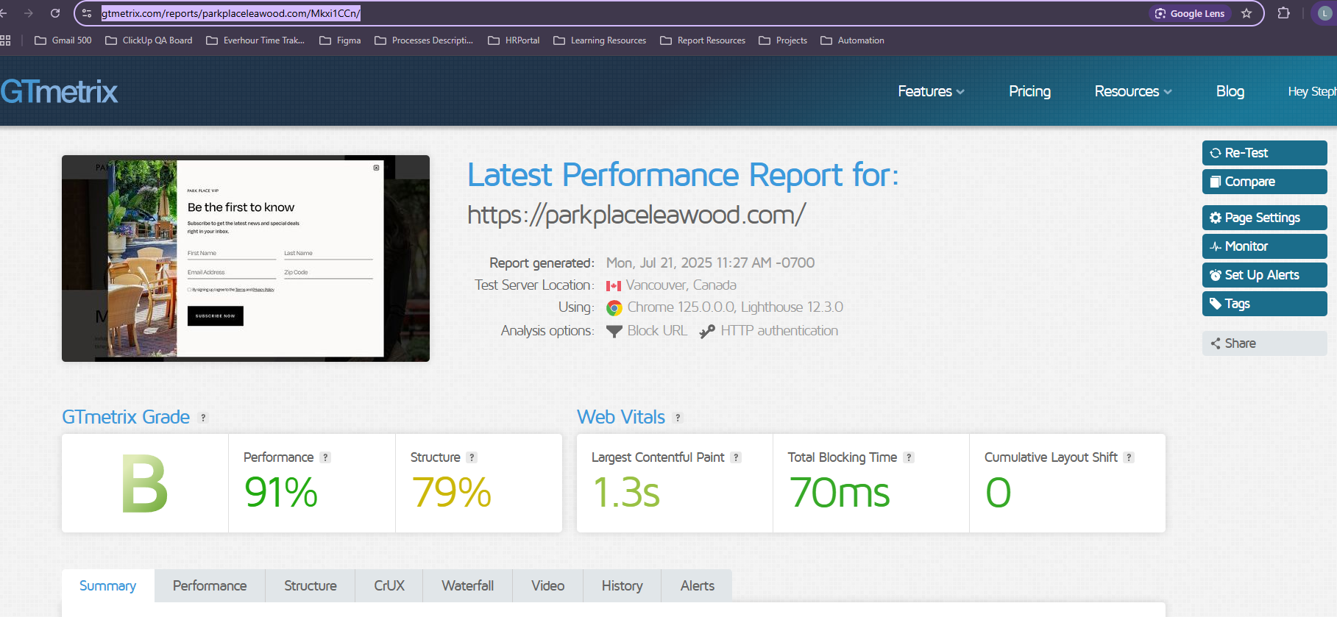Click the browser reload icon
Image resolution: width=1337 pixels, height=617 pixels.
point(55,13)
